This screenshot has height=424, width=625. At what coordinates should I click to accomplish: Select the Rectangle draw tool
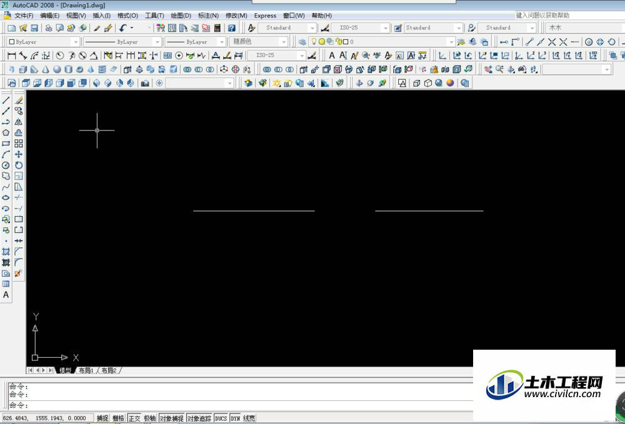[6, 144]
